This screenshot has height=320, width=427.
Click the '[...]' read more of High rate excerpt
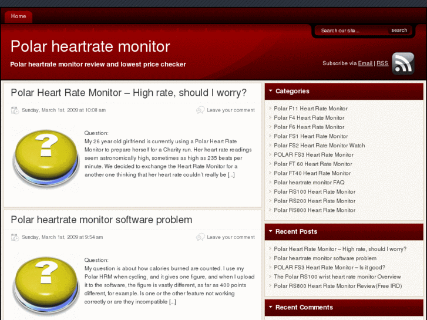(x=231, y=175)
